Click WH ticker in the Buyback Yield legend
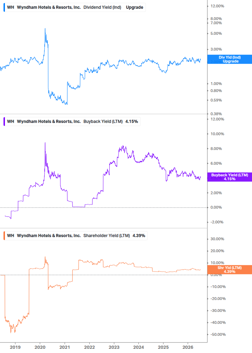Viewport: 252px width, 353px height. pos(10,122)
